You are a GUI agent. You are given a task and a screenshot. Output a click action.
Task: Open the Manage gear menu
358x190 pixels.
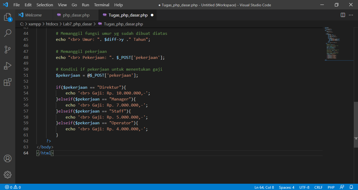tap(7, 175)
